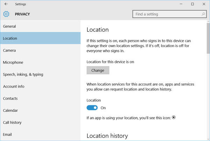The width and height of the screenshot is (210, 141).
Task: Click the Change button for device location
Action: click(98, 70)
